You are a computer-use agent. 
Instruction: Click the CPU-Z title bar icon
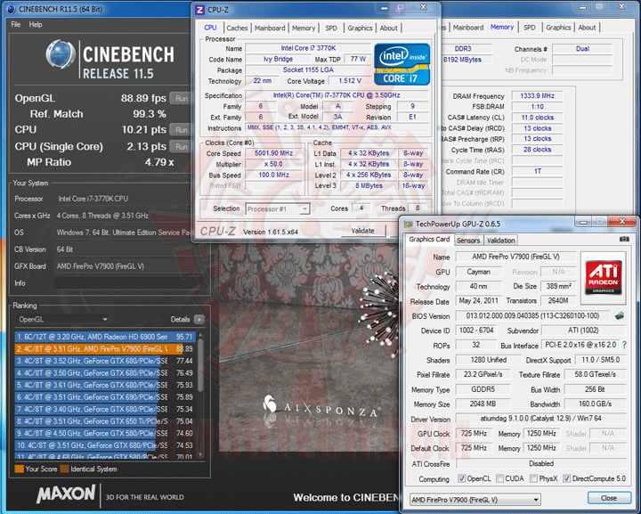[200, 10]
